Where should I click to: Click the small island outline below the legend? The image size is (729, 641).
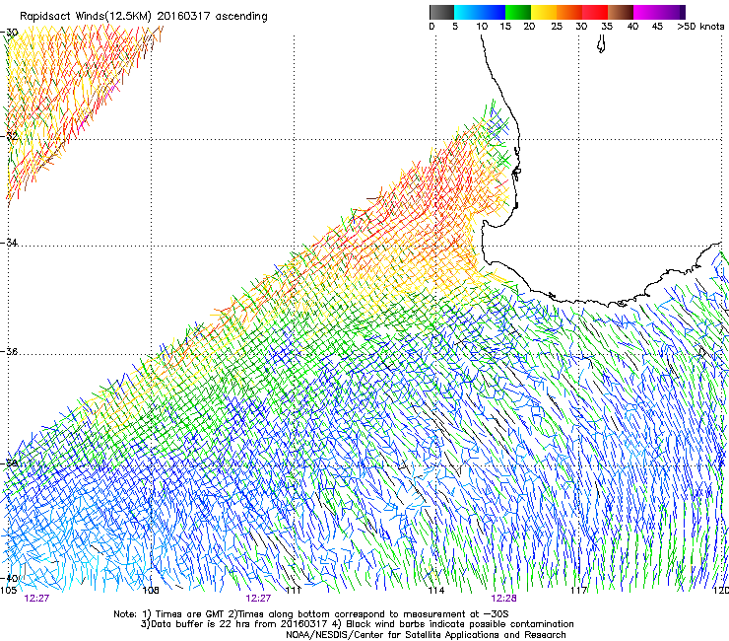click(x=601, y=44)
